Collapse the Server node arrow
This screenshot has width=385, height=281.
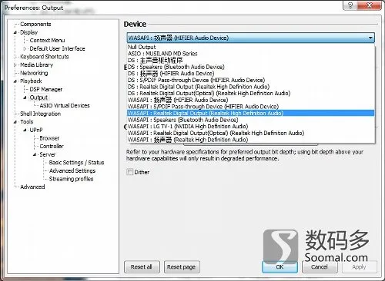tap(35, 154)
